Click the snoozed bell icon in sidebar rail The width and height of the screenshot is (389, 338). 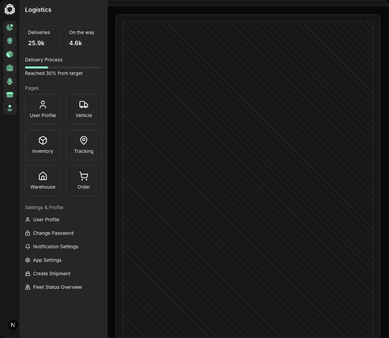click(x=10, y=81)
